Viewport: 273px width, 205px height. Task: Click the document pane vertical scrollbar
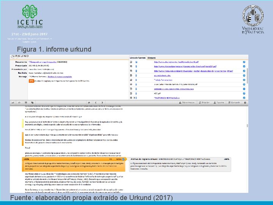point(247,126)
